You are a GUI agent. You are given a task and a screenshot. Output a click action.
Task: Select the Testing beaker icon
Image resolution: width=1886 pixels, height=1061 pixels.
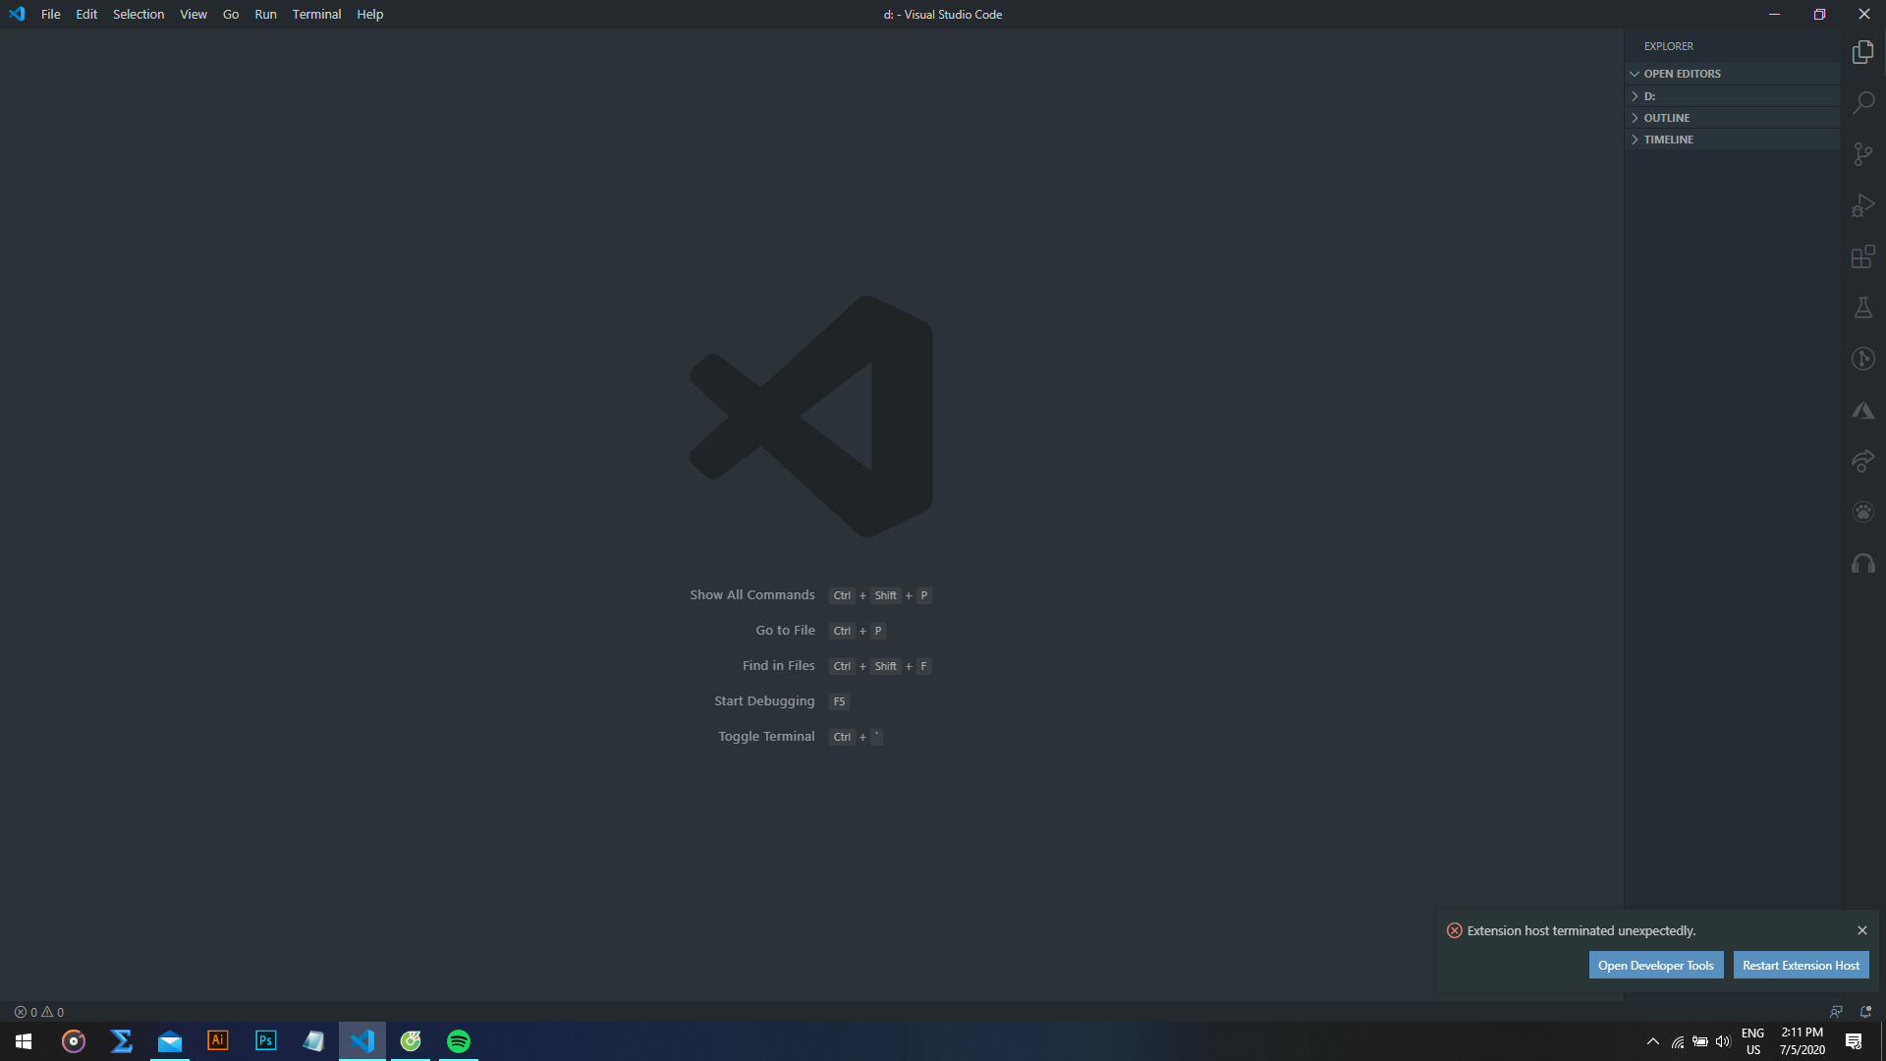(x=1862, y=307)
